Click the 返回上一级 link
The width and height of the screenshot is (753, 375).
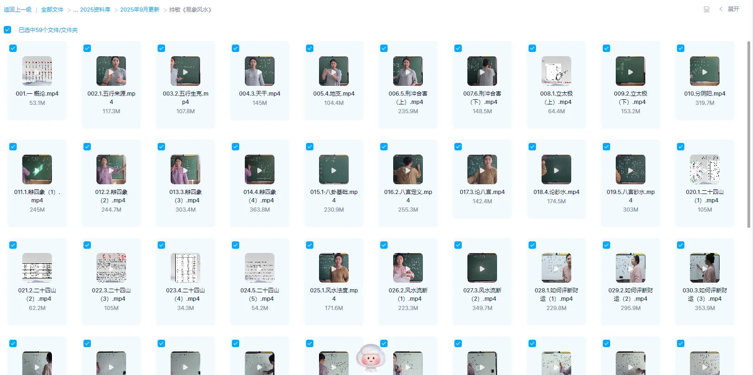[x=18, y=10]
